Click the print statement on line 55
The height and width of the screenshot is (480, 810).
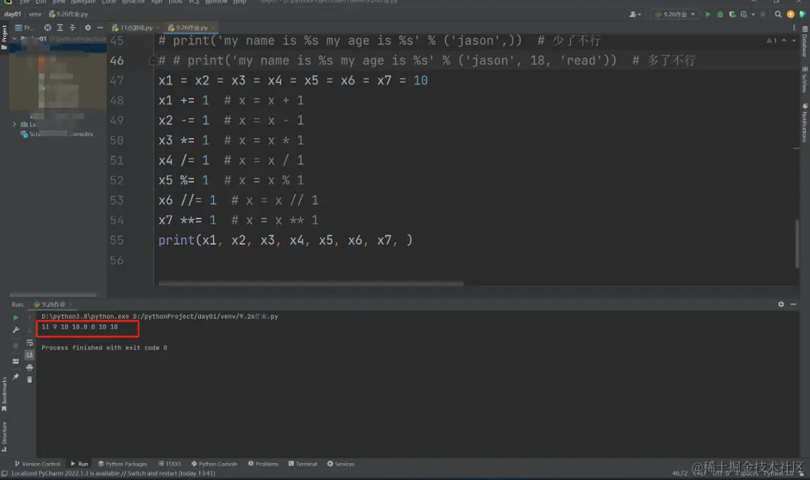285,240
